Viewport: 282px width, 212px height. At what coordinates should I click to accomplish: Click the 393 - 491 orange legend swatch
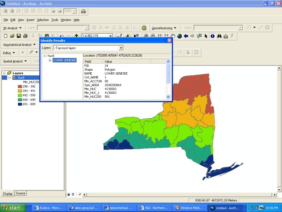20,91
